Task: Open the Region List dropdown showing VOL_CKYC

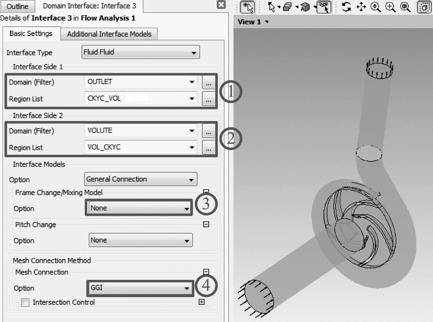Action: tap(141, 147)
